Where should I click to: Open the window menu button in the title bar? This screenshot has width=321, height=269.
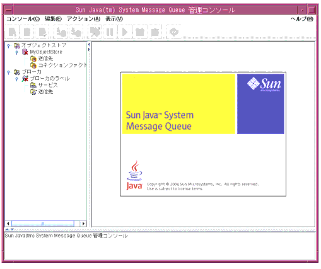coord(9,10)
